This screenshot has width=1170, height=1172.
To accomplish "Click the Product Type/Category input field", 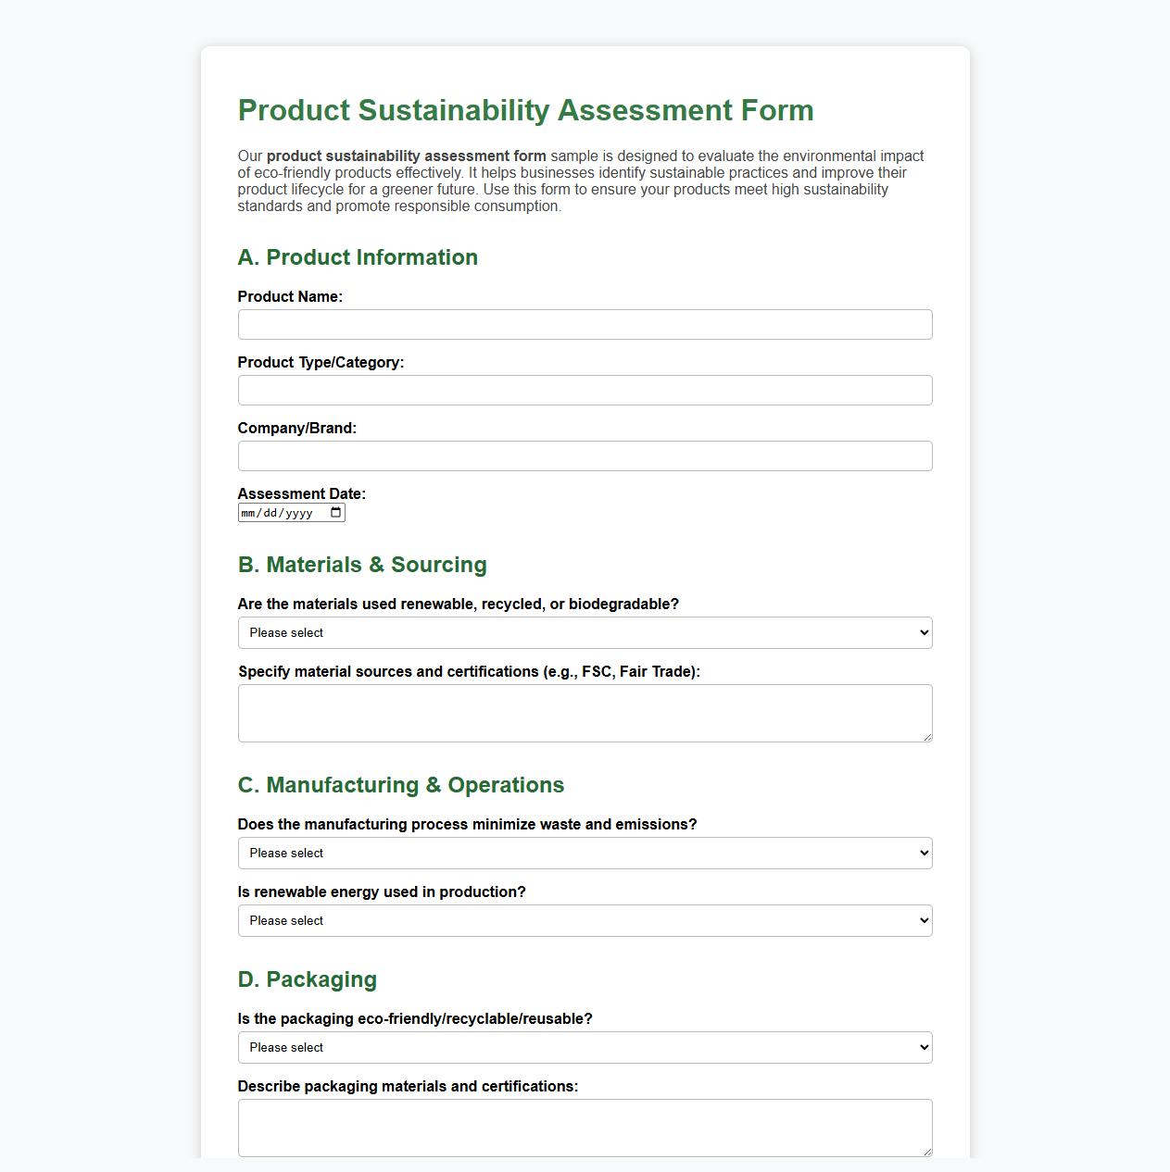I will tap(585, 390).
